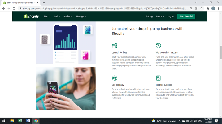222x124 pixels.
Task: Open a new browser tab
Action: [44, 3]
